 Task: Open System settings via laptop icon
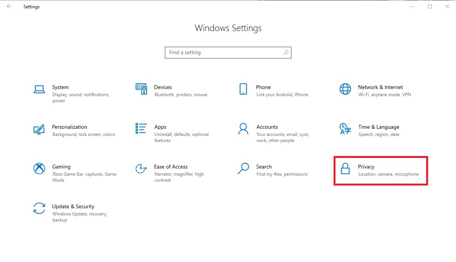pyautogui.click(x=39, y=89)
